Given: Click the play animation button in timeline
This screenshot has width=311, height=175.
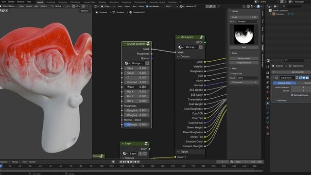Looking at the screenshot, I should coord(131,162).
